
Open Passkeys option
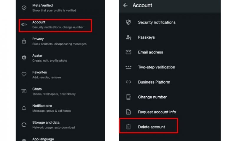pos(170,37)
